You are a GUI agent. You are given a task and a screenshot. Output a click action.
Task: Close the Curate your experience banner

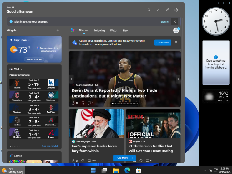click(x=176, y=42)
